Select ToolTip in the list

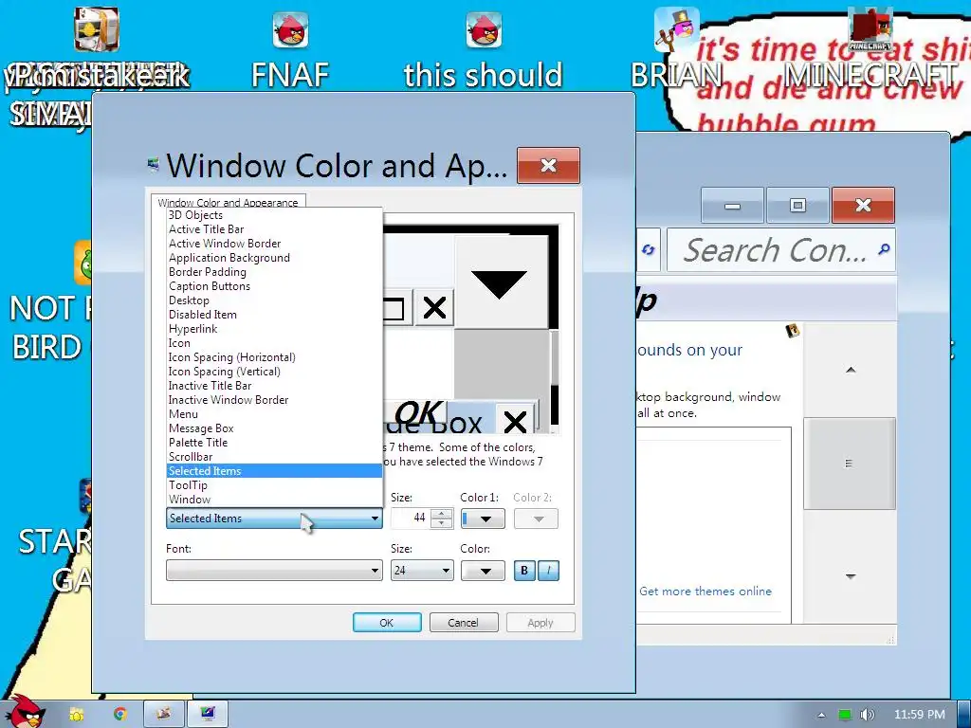(x=274, y=485)
